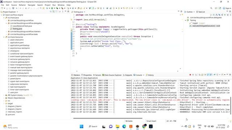Click the New file toolbar icon
232x130 pixels.
(2, 8)
